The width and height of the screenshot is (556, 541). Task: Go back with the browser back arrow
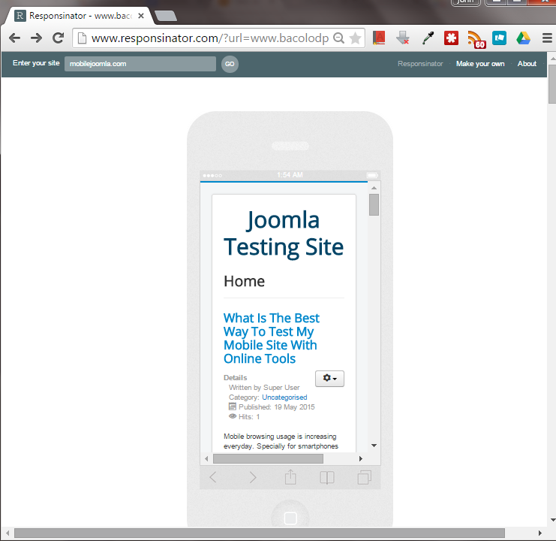click(x=14, y=38)
